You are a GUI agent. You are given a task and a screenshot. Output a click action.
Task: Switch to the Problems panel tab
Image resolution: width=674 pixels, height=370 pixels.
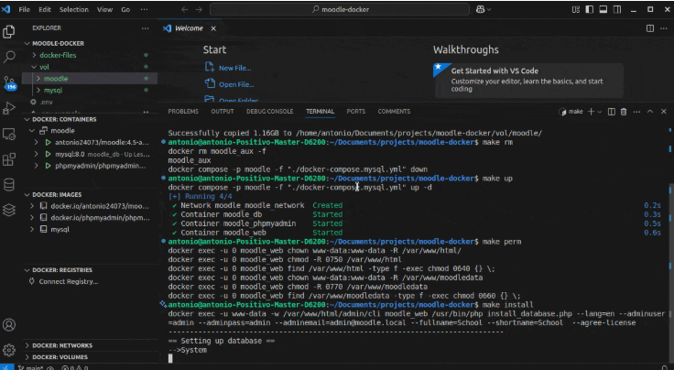tap(183, 112)
